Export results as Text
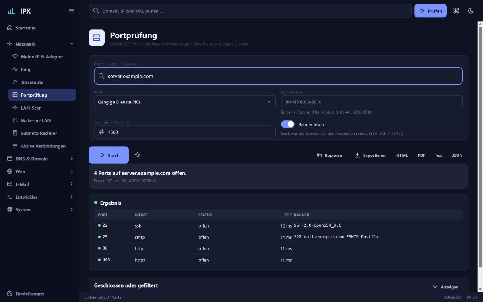483x302 pixels. point(439,155)
